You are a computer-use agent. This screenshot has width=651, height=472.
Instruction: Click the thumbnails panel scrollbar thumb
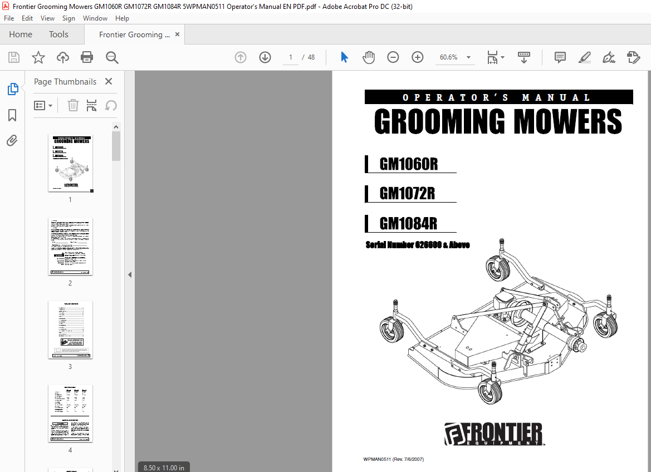[116, 146]
